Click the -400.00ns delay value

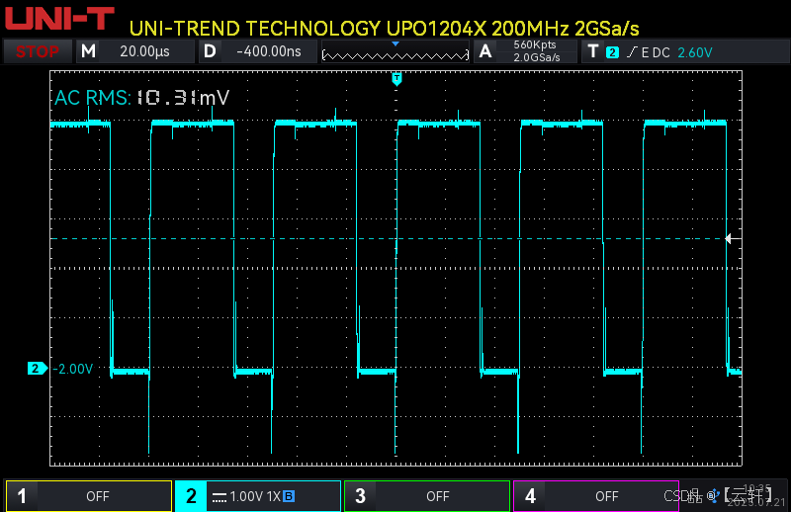click(x=269, y=51)
